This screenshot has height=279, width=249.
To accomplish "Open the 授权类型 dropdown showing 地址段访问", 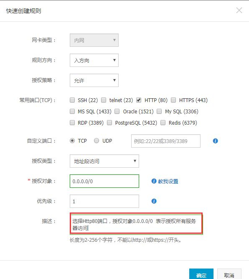I will 104,161.
